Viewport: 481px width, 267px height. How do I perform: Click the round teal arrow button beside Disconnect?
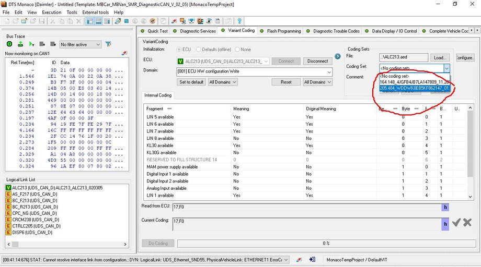pyautogui.click(x=337, y=56)
